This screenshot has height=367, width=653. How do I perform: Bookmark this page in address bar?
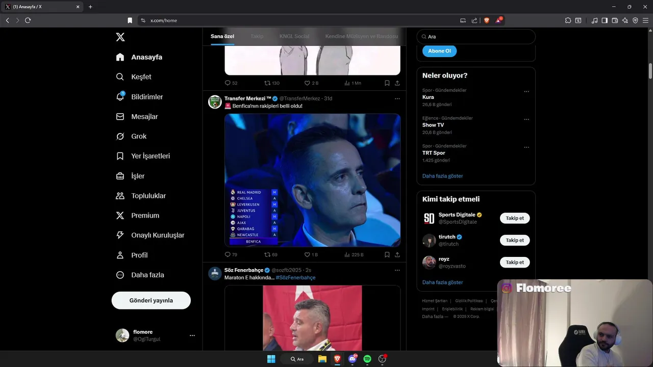(130, 20)
